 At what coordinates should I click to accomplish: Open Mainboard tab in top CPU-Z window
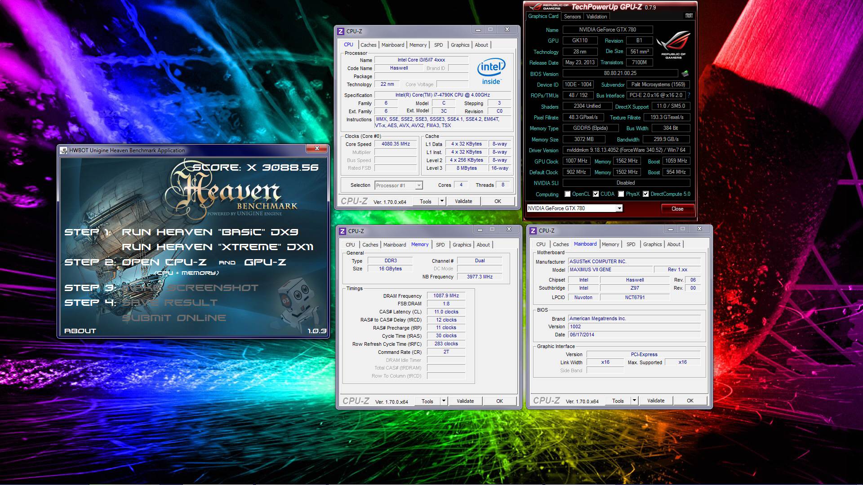[393, 45]
